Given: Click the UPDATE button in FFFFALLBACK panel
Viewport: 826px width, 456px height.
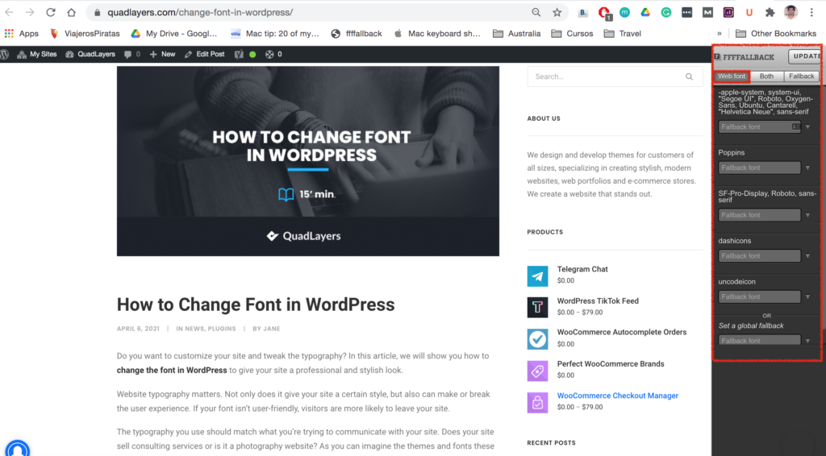Looking at the screenshot, I should [x=806, y=56].
